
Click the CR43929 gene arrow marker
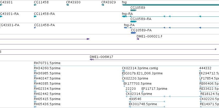point(103,5)
